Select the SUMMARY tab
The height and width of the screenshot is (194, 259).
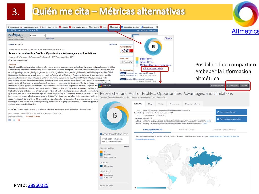pos(138,104)
